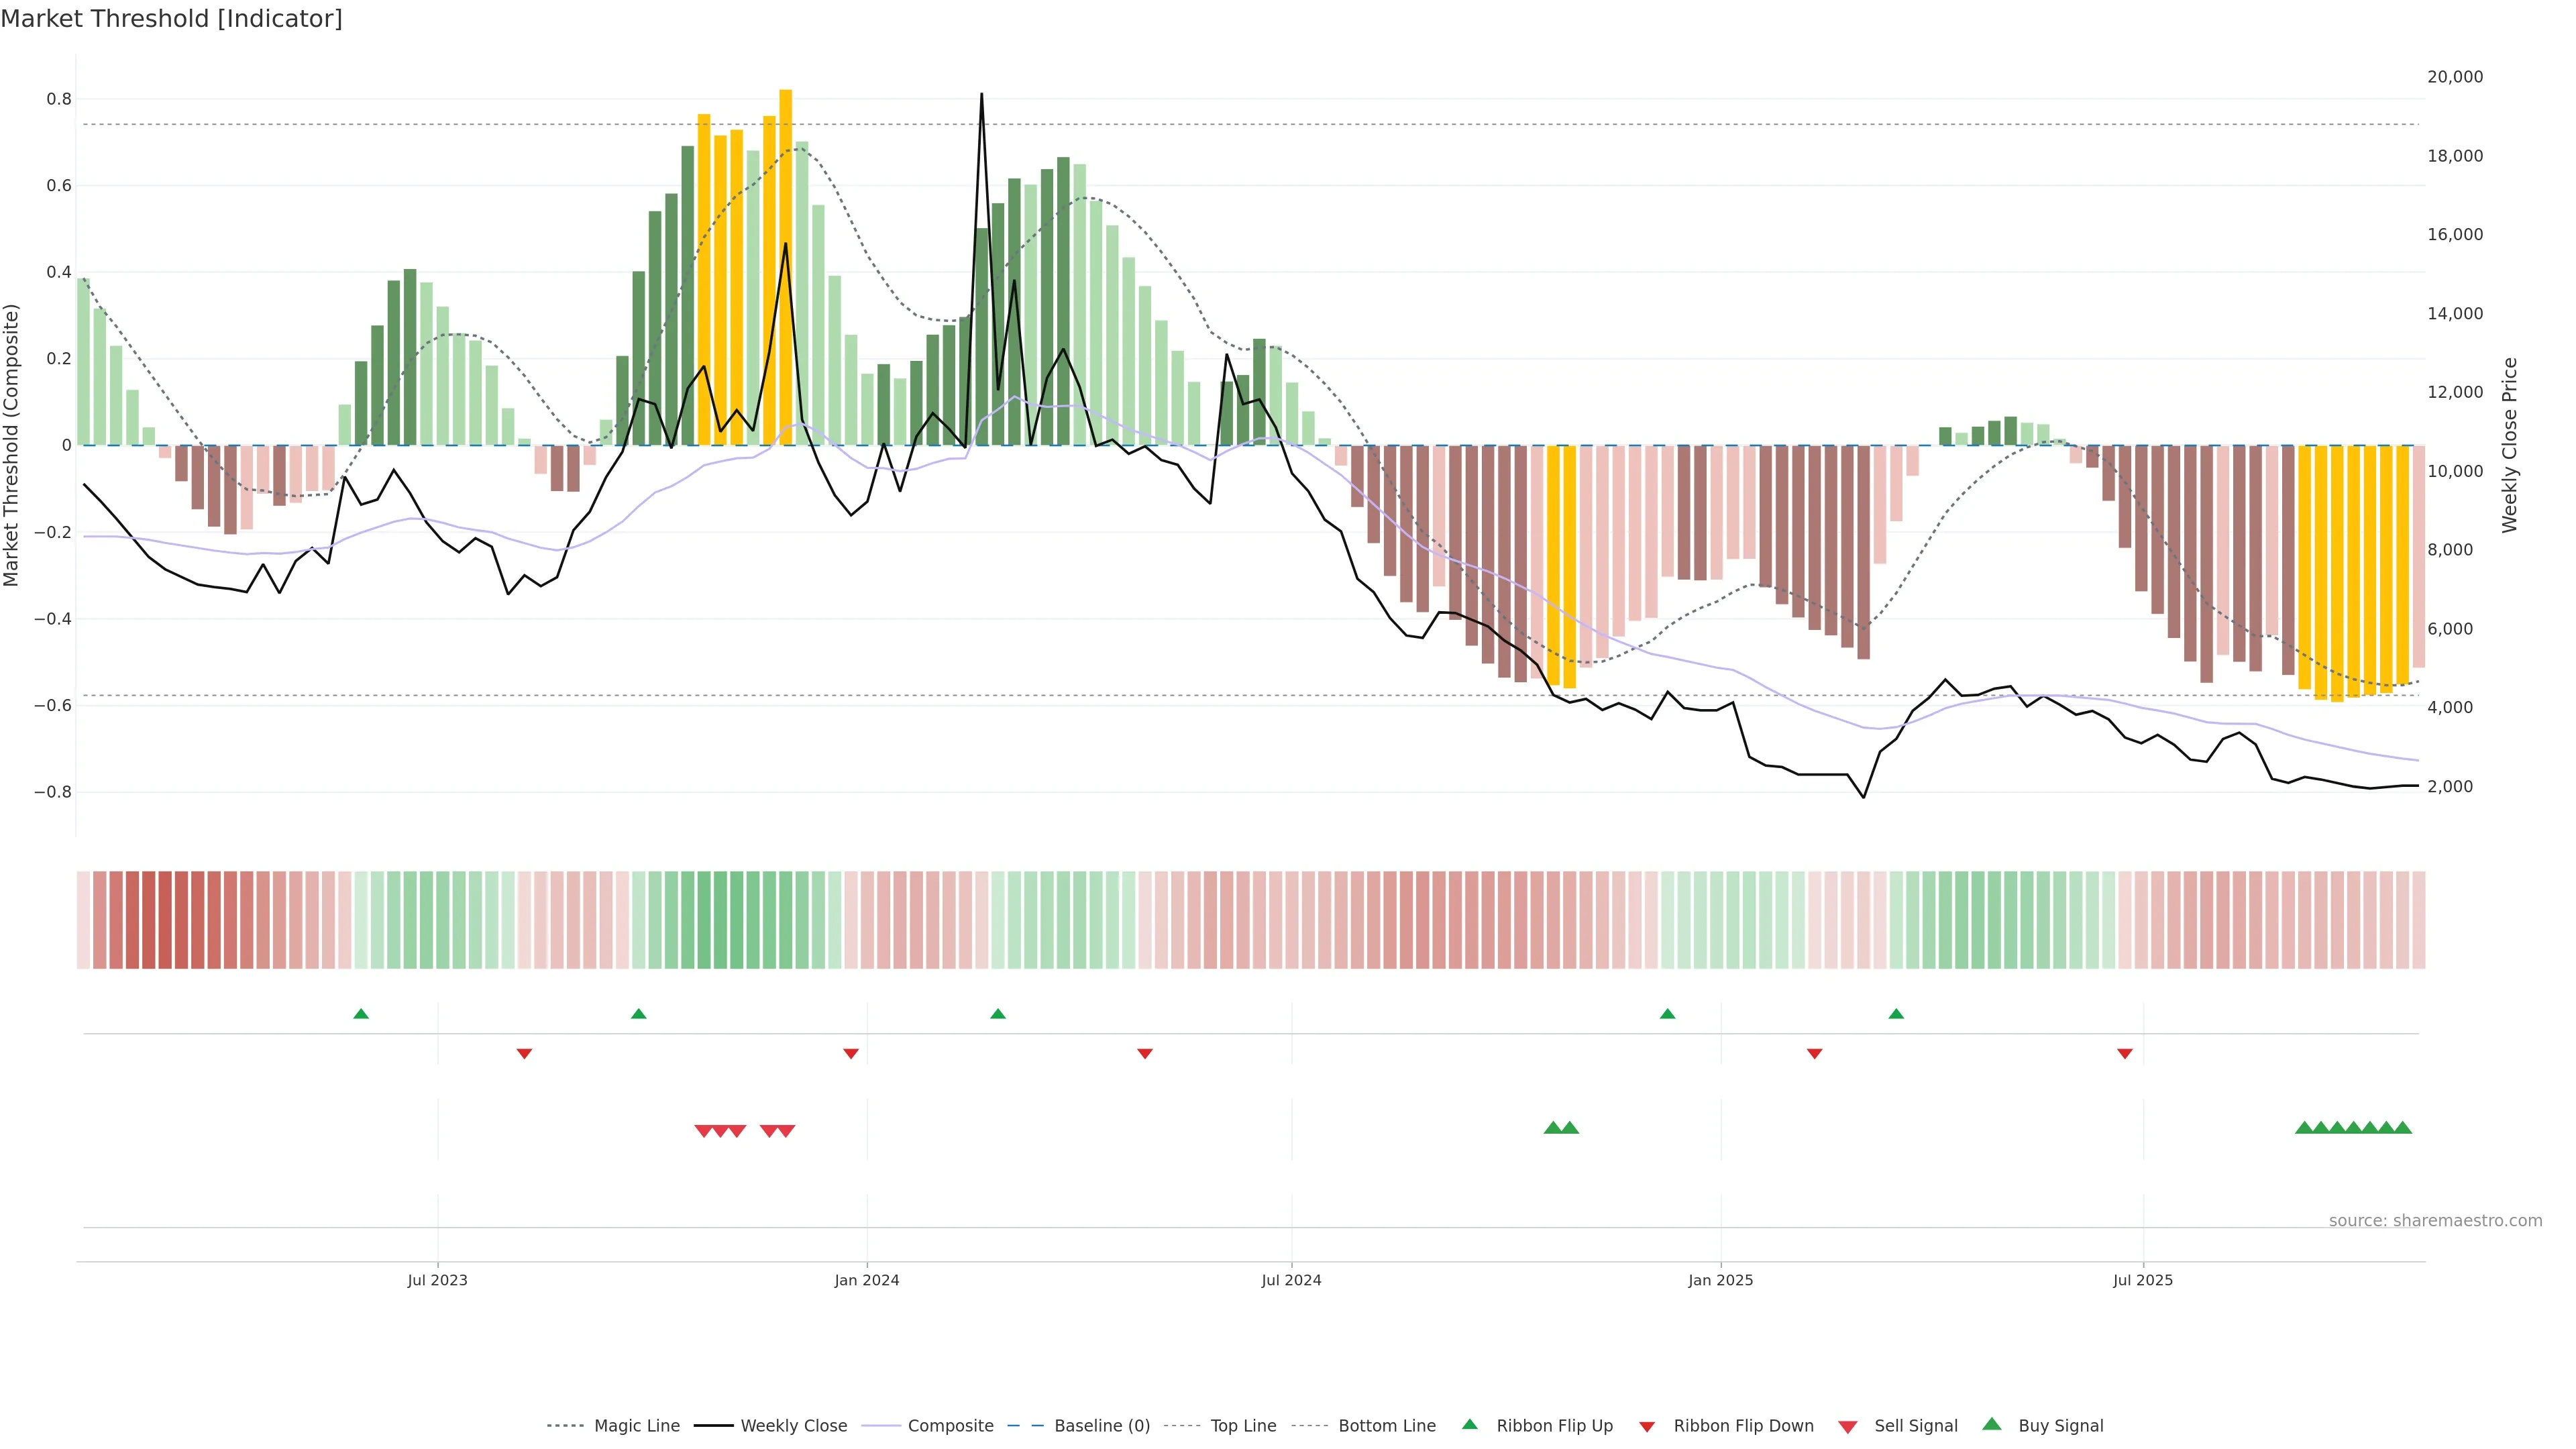Click the last red Ribbon Flip Down marker near Jul 2025

tap(2125, 1053)
